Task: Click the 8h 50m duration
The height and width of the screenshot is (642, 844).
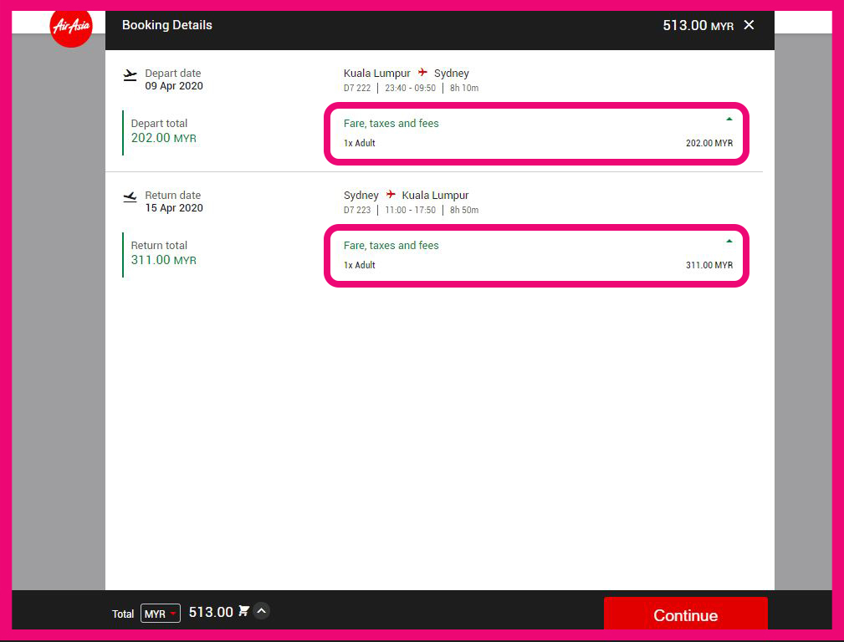Action: coord(464,210)
